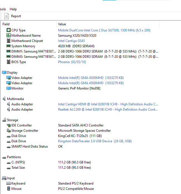The image size is (181, 194).
Task: Open the Phoenix (02/03/10) BIOS link
Action: tap(72, 62)
